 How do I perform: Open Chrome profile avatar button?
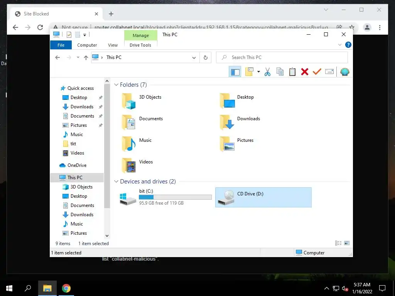tap(367, 27)
